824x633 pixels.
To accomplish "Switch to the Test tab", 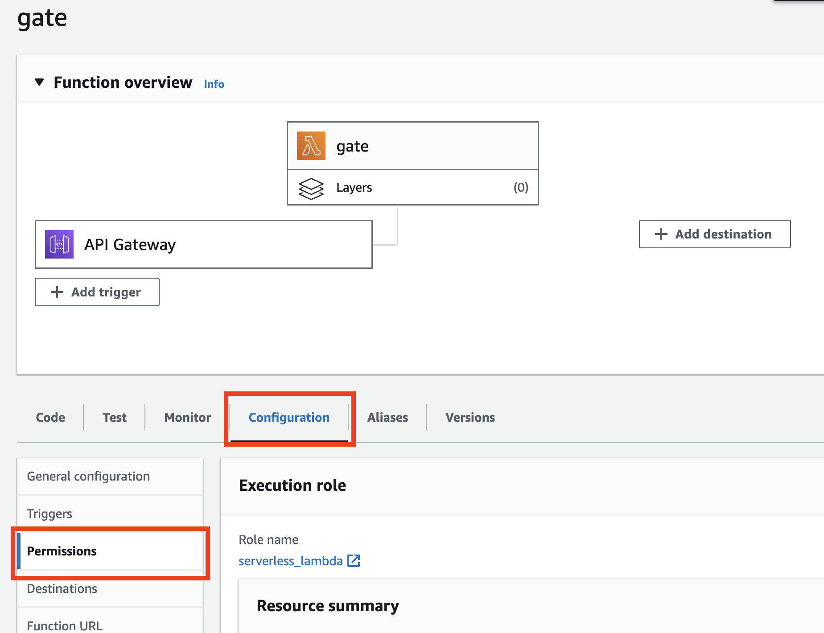I will point(115,417).
